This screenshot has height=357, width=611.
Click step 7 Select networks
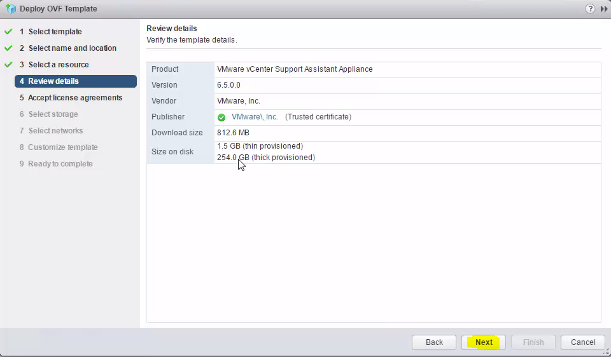pos(51,131)
